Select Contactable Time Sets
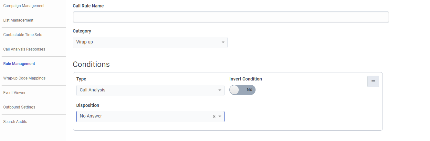430x141 pixels. click(x=23, y=35)
